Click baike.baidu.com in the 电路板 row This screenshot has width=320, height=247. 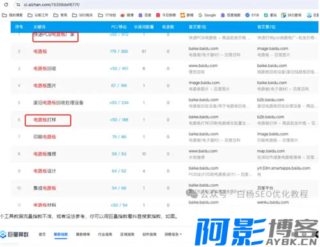click(x=204, y=49)
